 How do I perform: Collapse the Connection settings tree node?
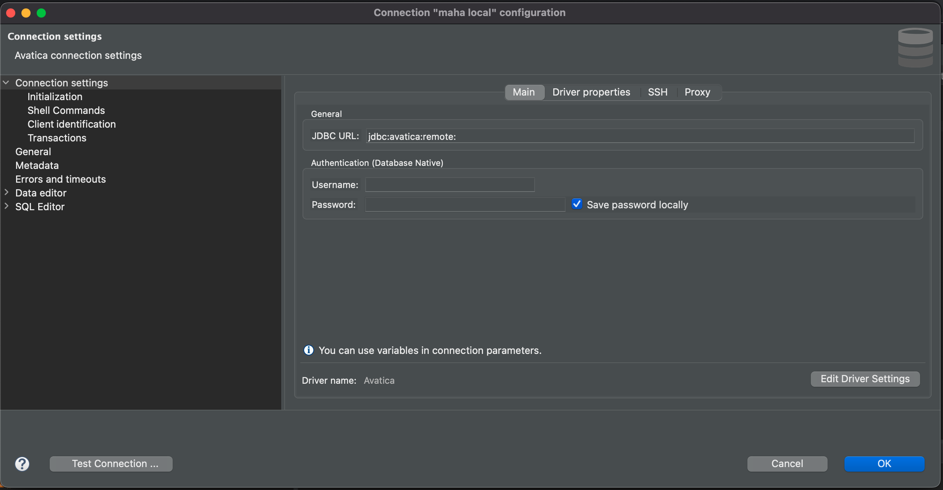(6, 83)
